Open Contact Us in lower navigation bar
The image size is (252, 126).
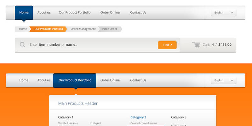[x=138, y=80]
